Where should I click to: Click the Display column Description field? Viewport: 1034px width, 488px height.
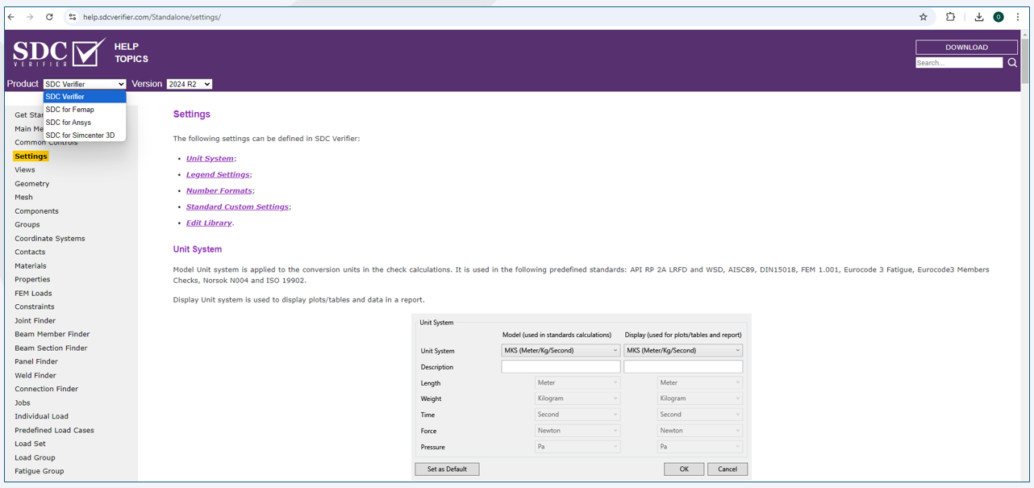pyautogui.click(x=683, y=367)
